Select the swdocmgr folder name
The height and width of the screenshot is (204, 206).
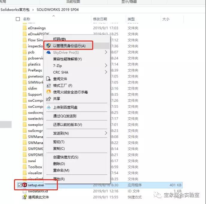point(36,112)
